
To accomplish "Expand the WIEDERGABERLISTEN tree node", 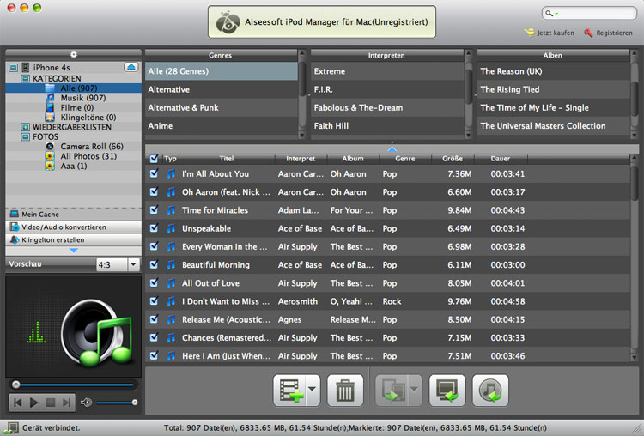I will [x=26, y=127].
